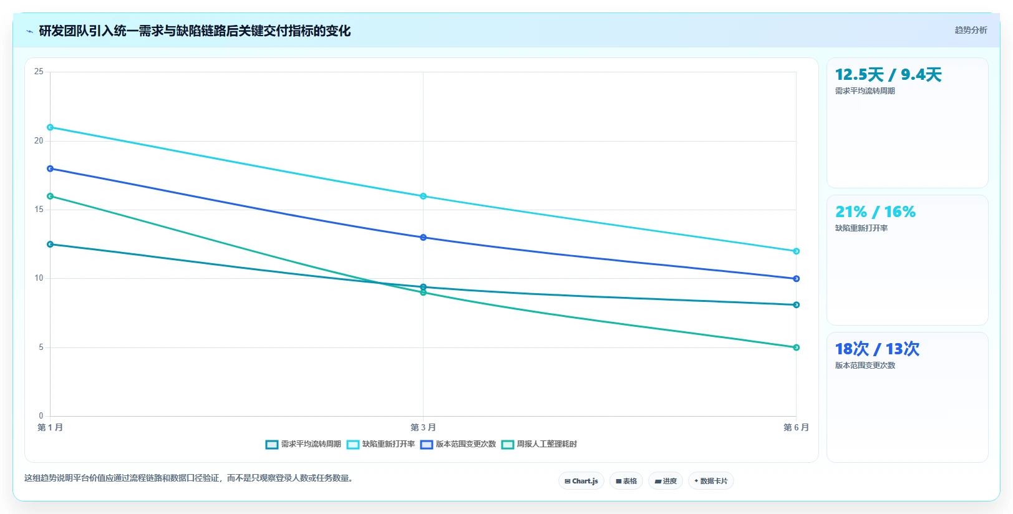Click the 第 1 月 axis label
Image resolution: width=1013 pixels, height=514 pixels.
coord(50,427)
